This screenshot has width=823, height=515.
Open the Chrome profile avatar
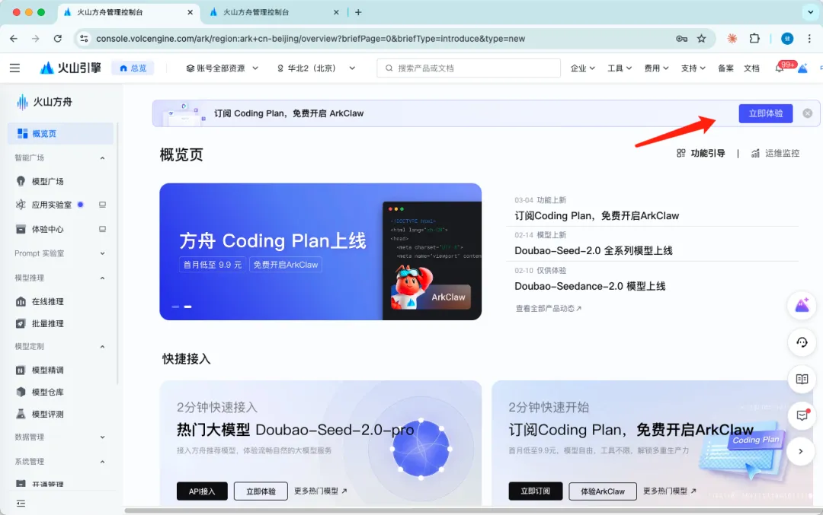(x=786, y=38)
